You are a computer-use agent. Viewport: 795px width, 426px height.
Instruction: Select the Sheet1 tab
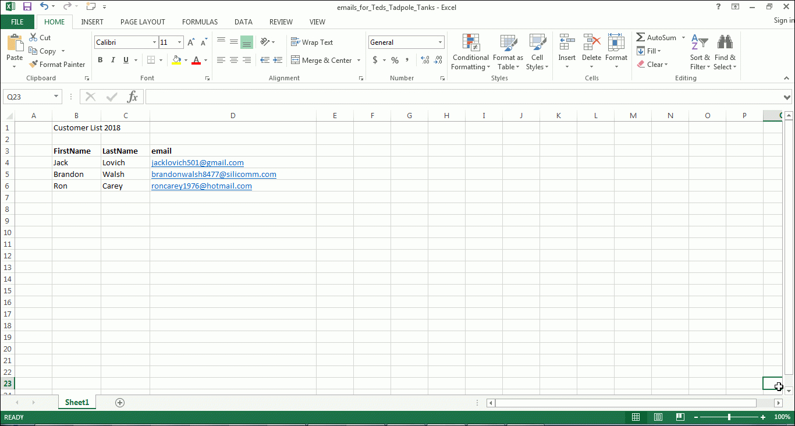[x=76, y=402]
